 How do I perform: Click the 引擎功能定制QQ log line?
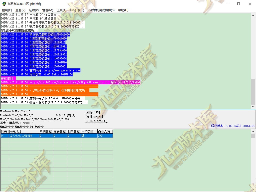point(34,38)
